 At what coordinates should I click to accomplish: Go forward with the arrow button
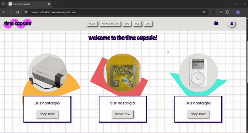pos(11,12)
